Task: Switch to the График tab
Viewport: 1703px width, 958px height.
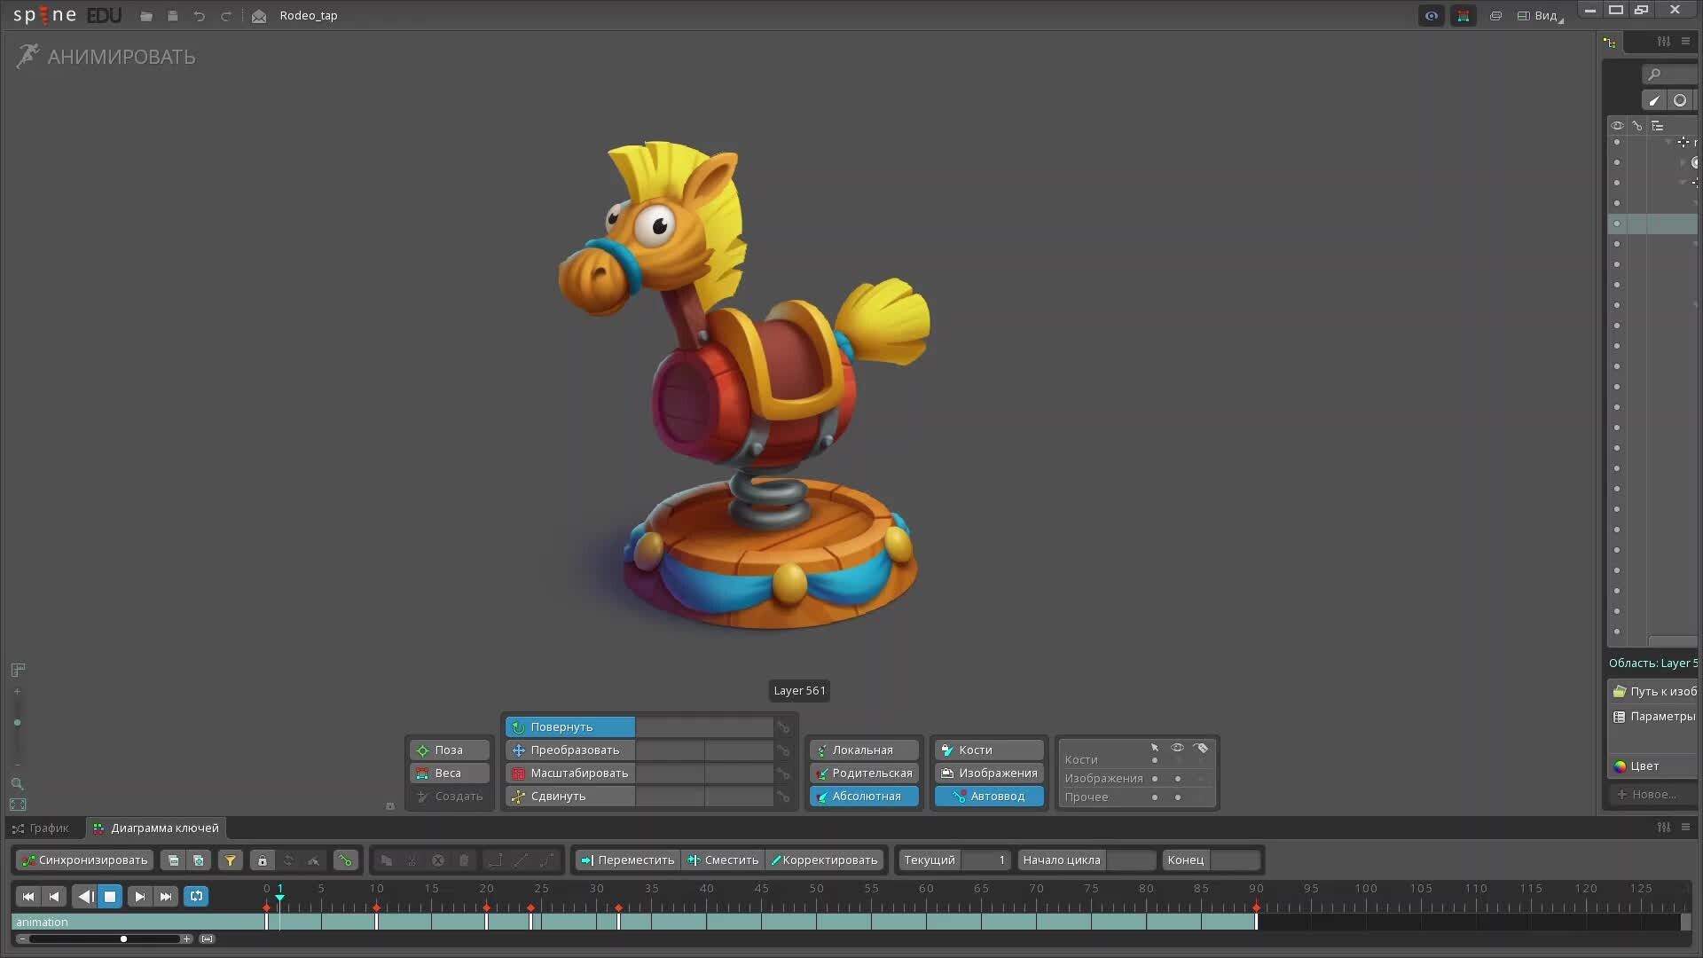Action: click(42, 828)
